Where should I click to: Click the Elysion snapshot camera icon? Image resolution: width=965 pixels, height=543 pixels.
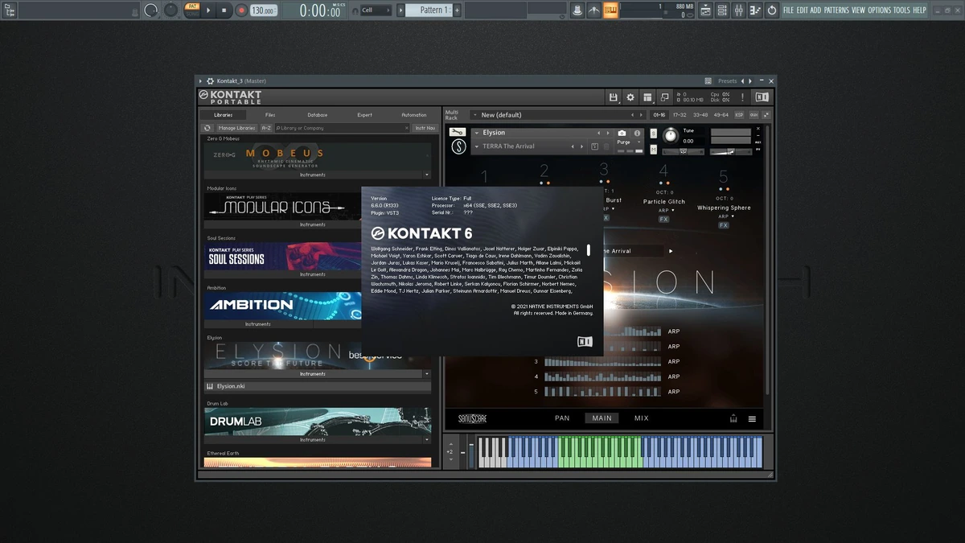(622, 134)
